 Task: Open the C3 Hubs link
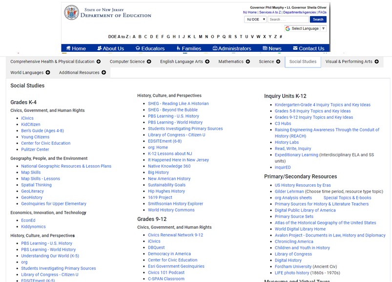click(x=283, y=124)
